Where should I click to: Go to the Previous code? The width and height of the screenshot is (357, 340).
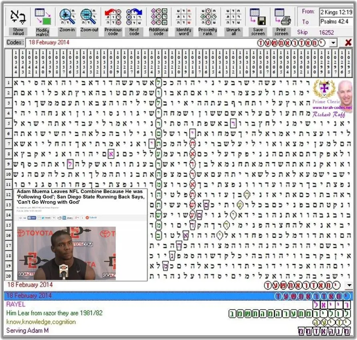[113, 17]
